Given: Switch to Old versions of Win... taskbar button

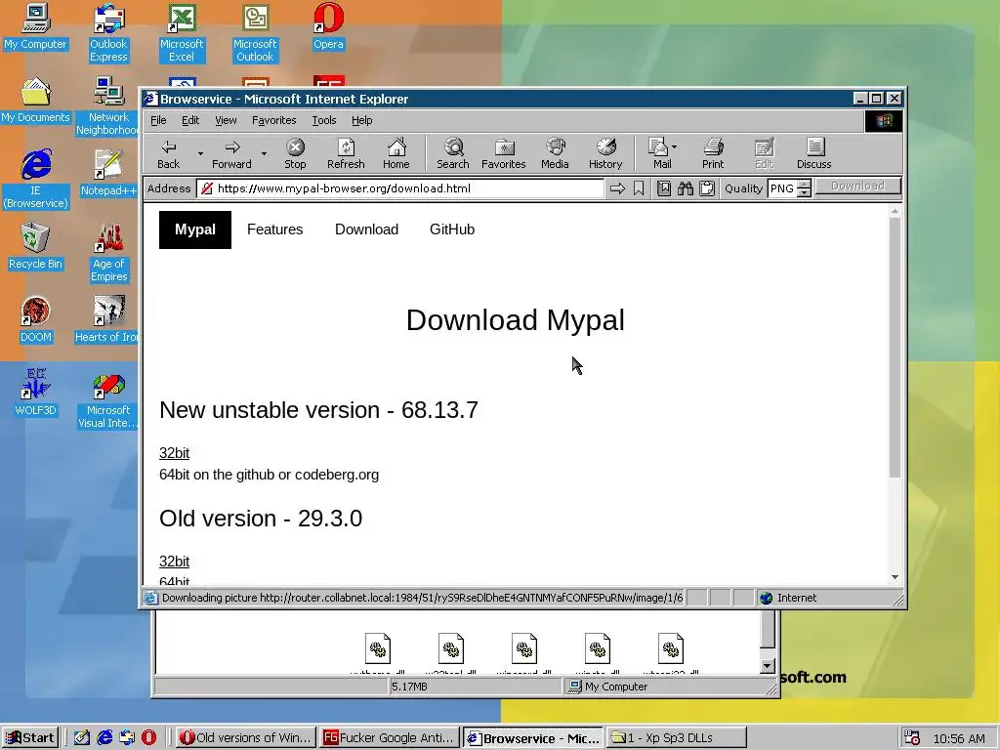Looking at the screenshot, I should pos(245,738).
